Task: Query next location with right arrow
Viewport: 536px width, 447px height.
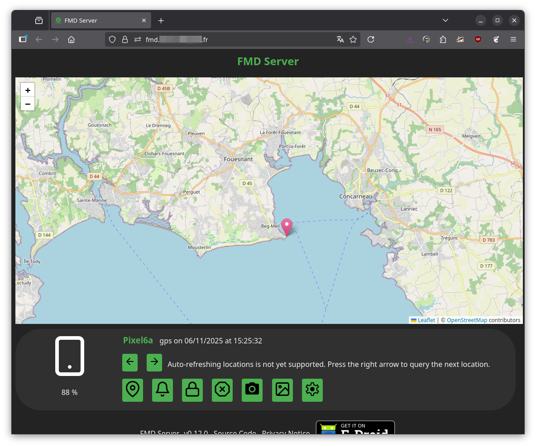Action: [x=154, y=362]
